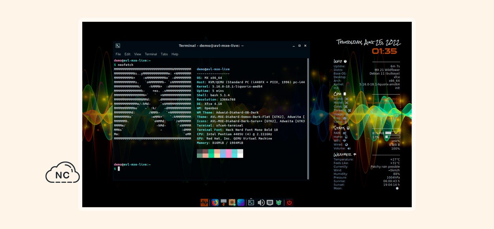Maximize the Terminal window

(x=299, y=46)
